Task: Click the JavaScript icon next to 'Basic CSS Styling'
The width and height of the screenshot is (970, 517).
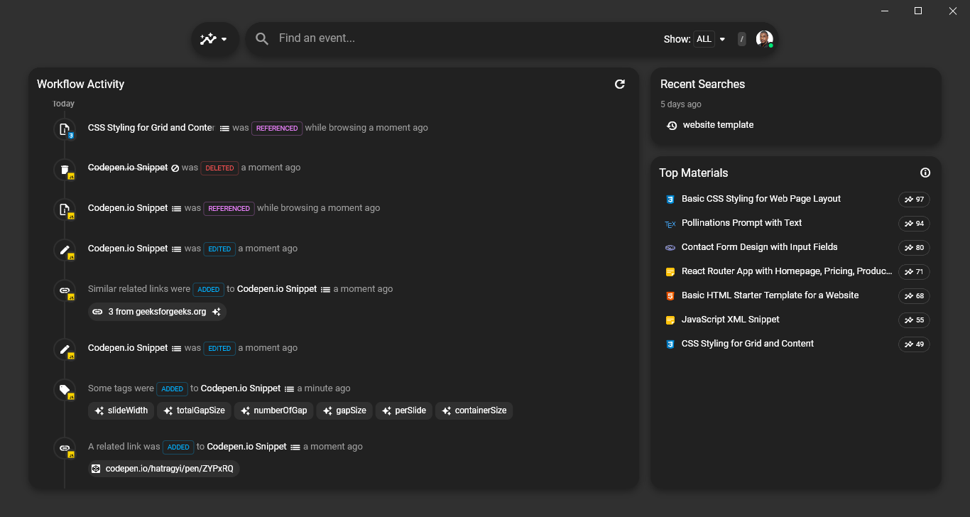Action: pyautogui.click(x=670, y=199)
